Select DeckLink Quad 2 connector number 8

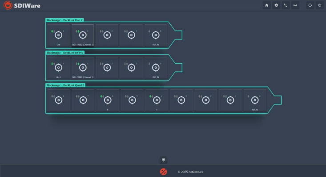click(x=59, y=100)
